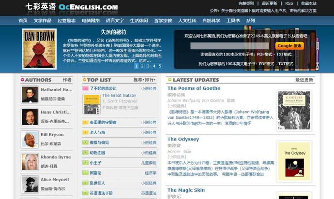Click the orange Top List bullet icon

(85, 80)
